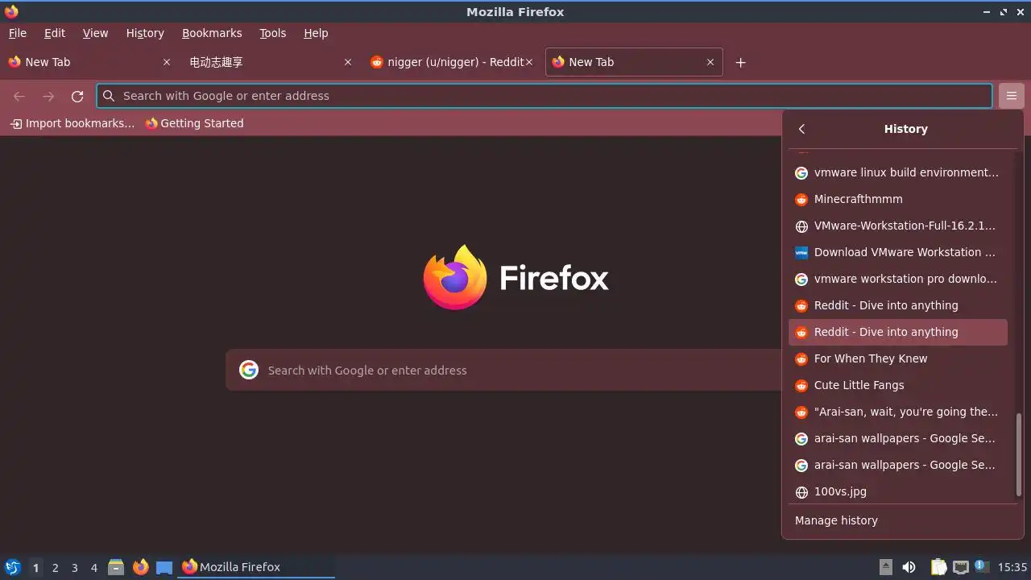This screenshot has width=1031, height=580.
Task: Click the removable media tray icon
Action: point(885,567)
